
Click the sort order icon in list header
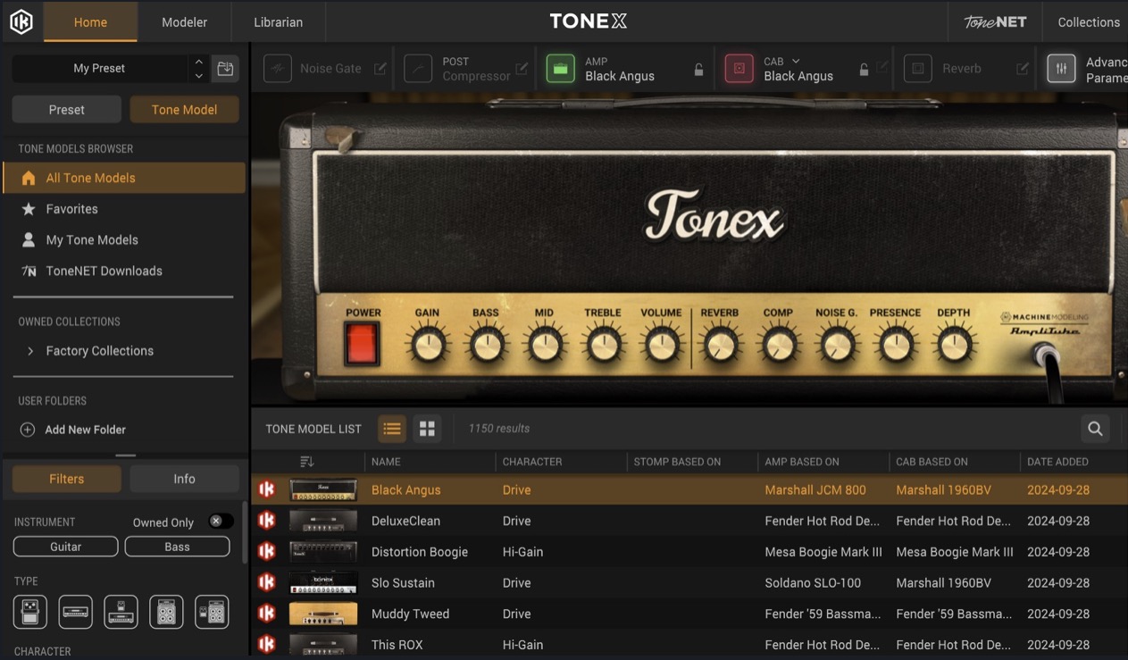(x=307, y=462)
